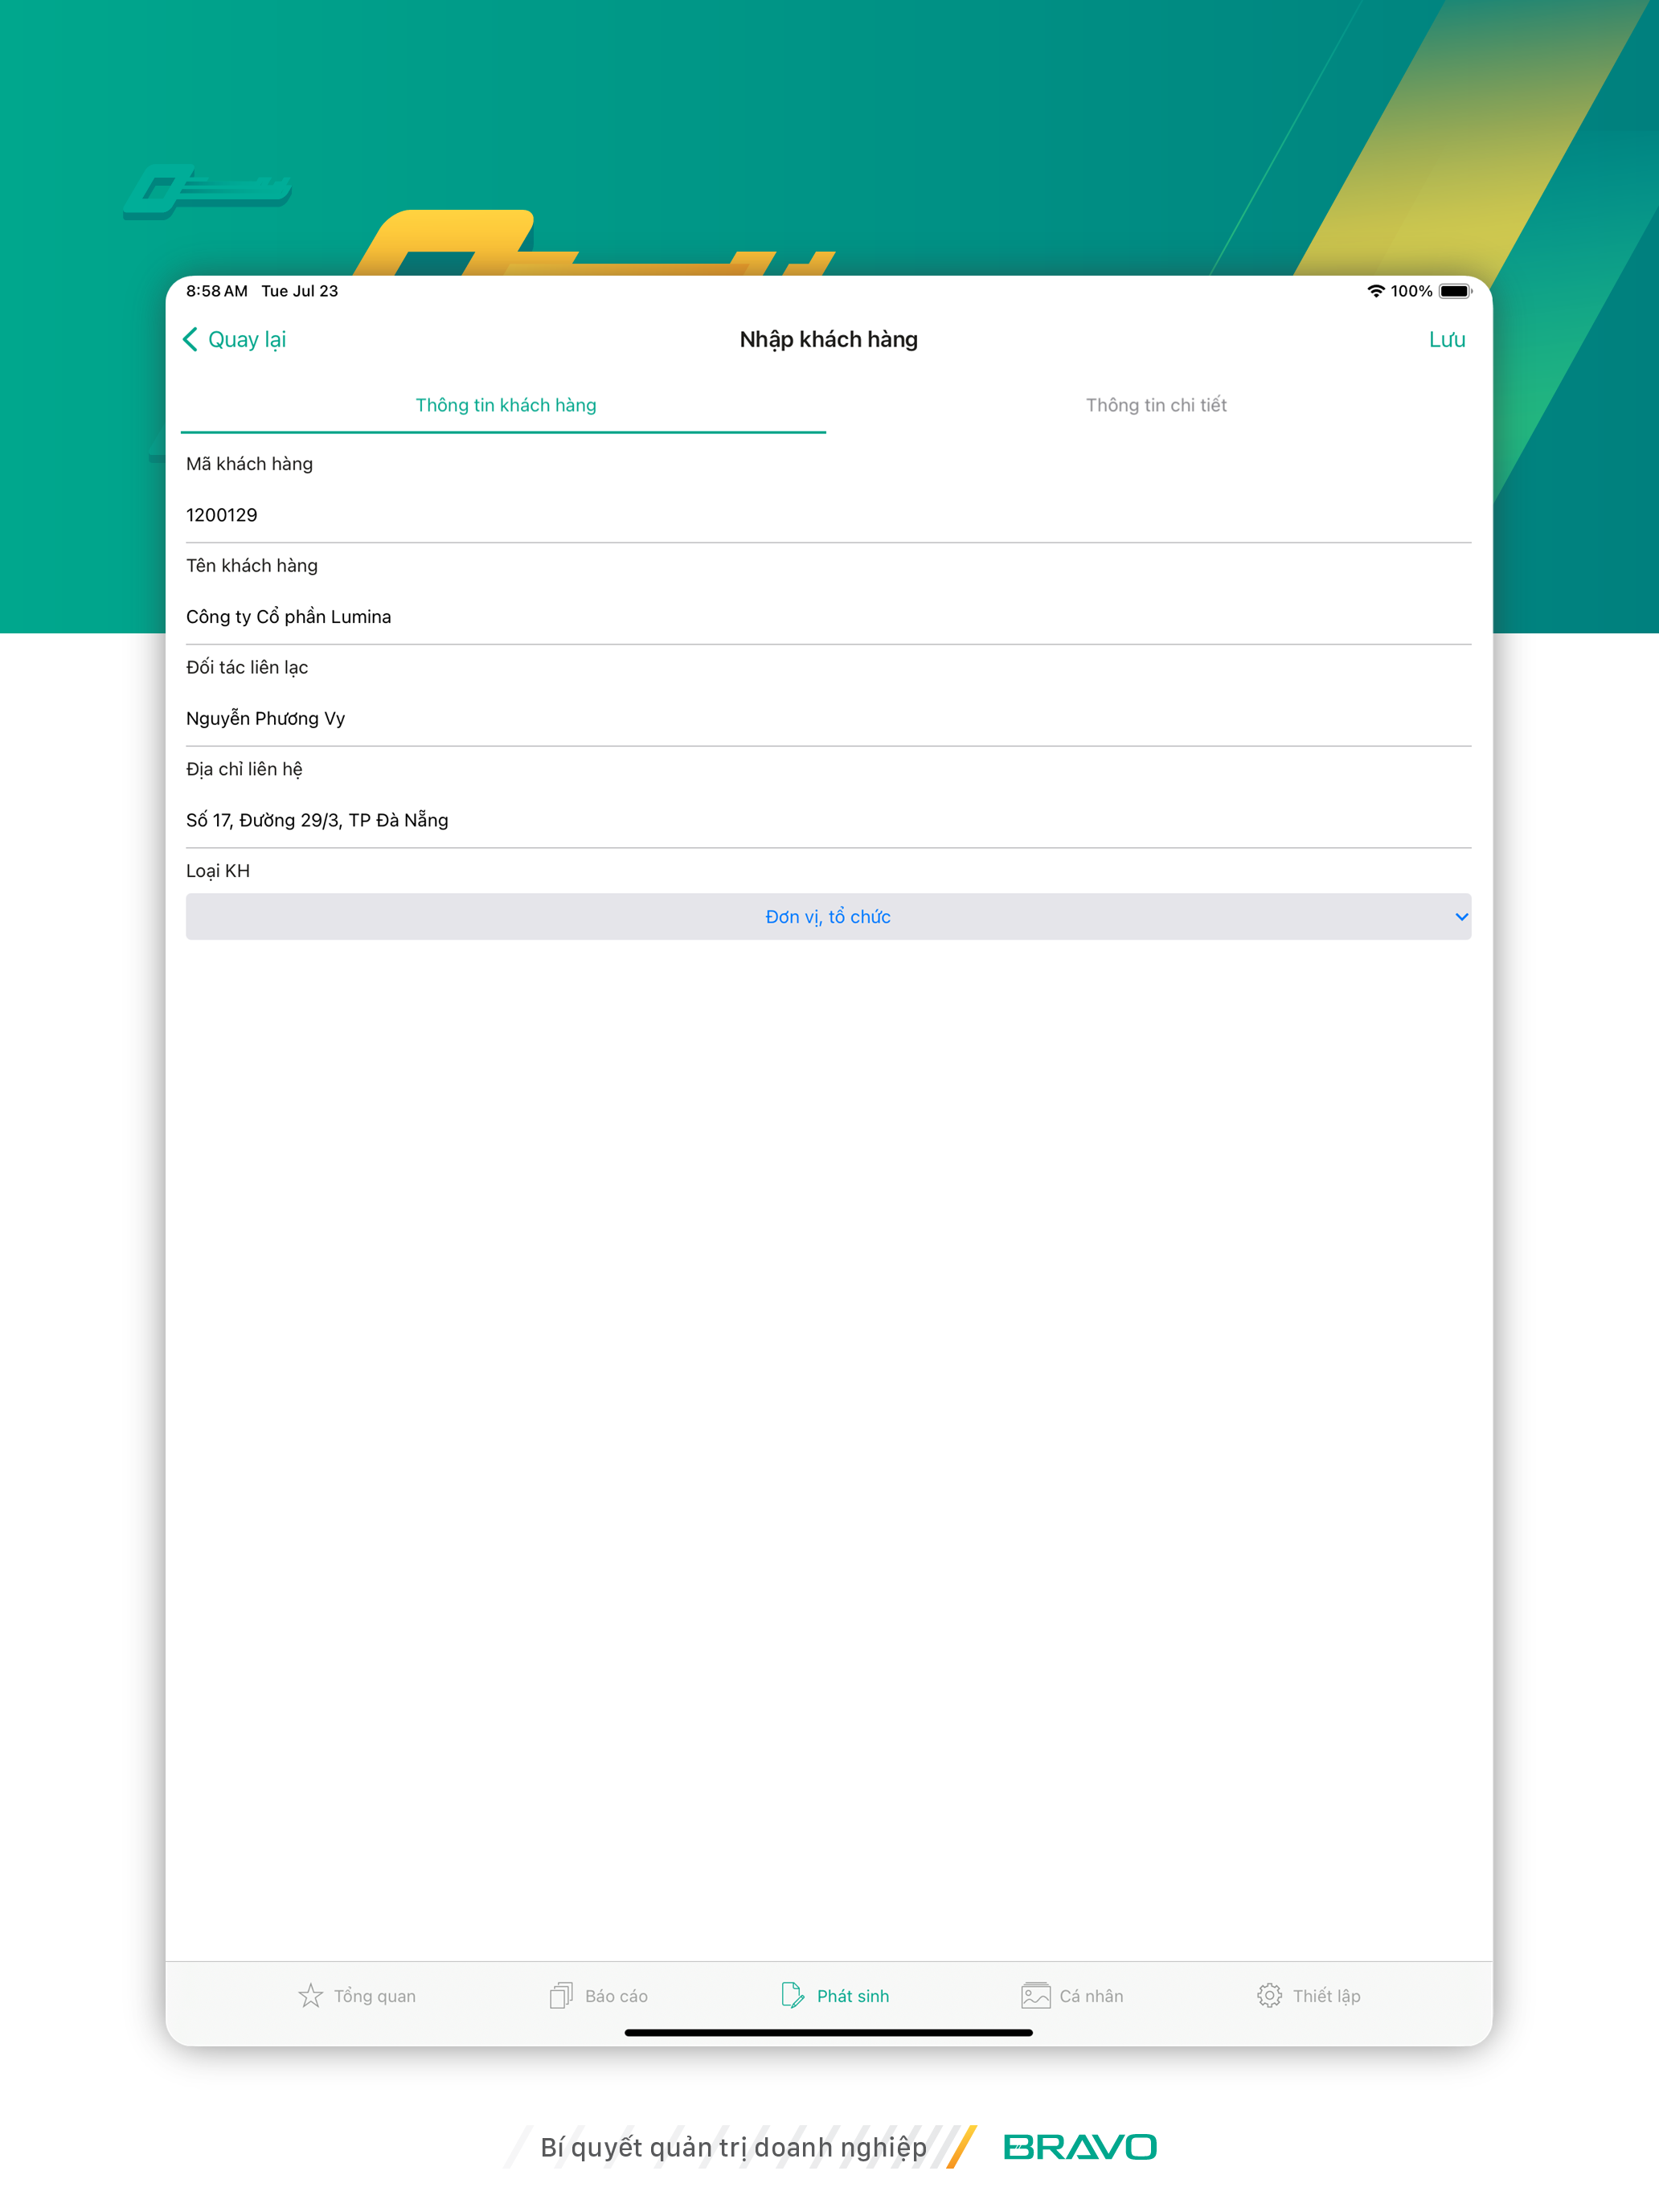Viewport: 1659px width, 2212px height.
Task: Go back with the Quay lại chevron
Action: tap(190, 340)
